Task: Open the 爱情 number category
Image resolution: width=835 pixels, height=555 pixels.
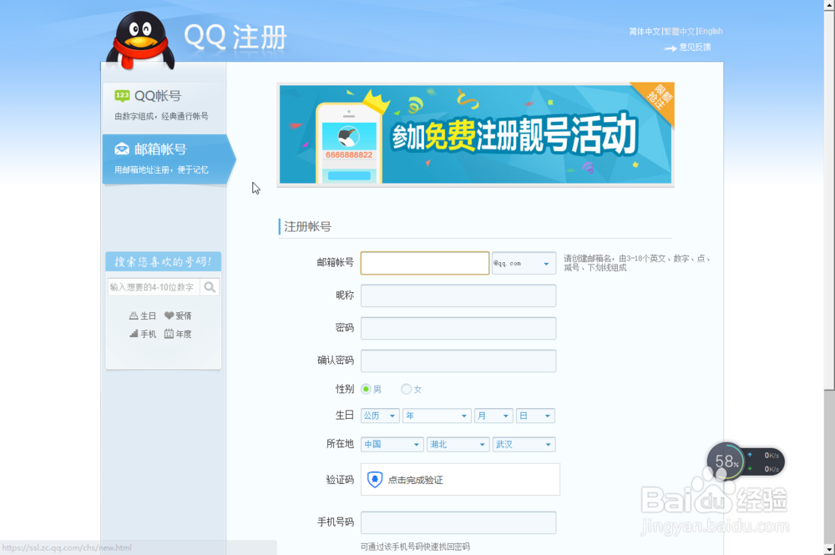Action: [178, 316]
